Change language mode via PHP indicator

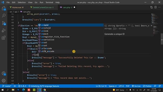click(x=128, y=86)
